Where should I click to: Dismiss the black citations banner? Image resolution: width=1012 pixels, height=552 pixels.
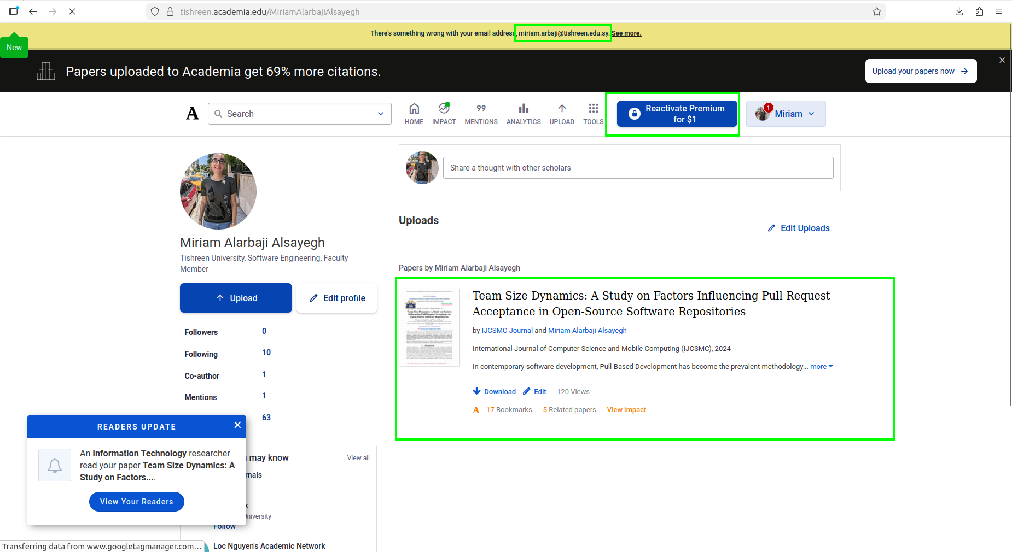(1002, 60)
